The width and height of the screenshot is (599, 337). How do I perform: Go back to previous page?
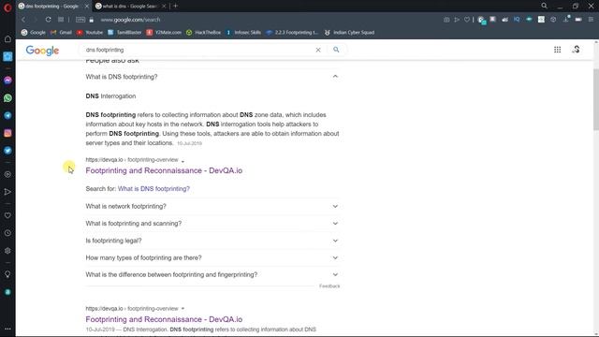pos(23,20)
